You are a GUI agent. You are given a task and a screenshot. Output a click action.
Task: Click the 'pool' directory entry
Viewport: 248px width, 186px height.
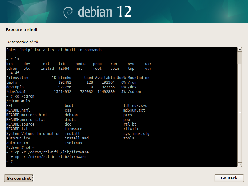128,120
